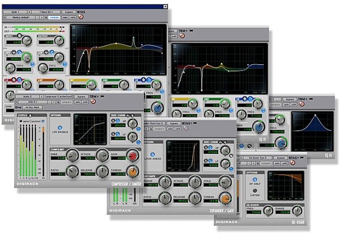Click Expander/Gate THRESH orange knob
Image resolution: width=340 pixels, height=238 pixels.
tap(226, 198)
